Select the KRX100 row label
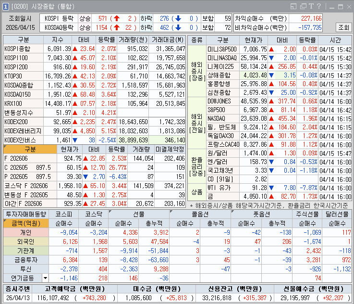 (23, 104)
